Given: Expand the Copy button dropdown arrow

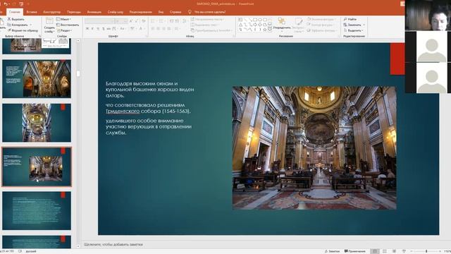Looking at the screenshot, I should pos(31,25).
